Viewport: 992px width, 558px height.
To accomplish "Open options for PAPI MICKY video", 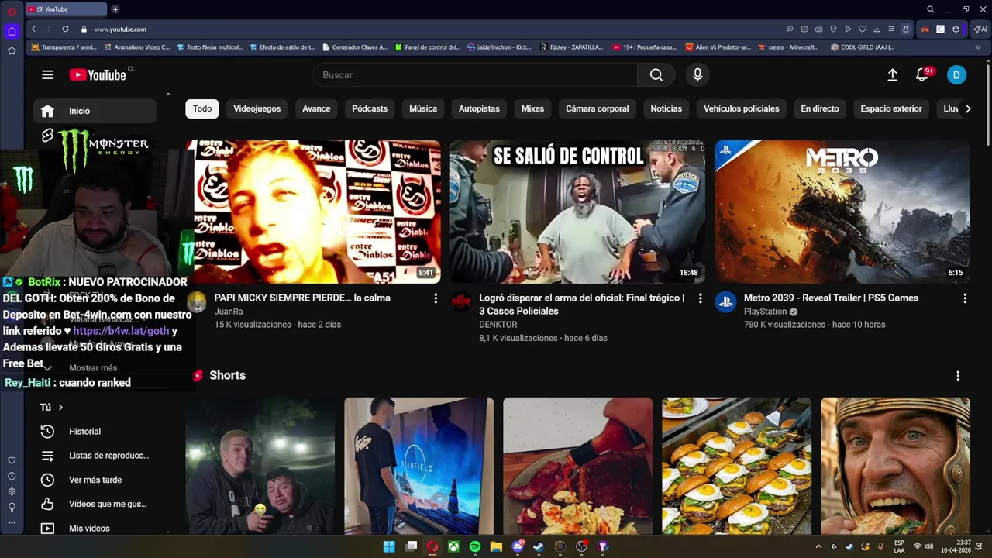I will (436, 298).
